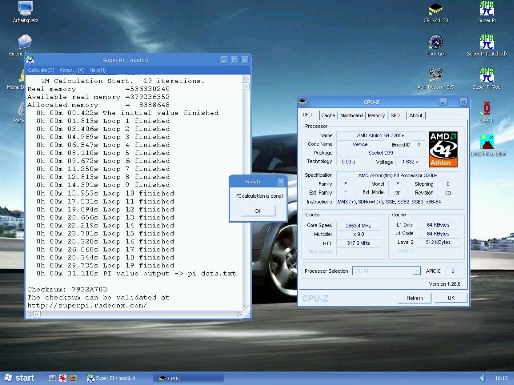The image size is (514, 385).
Task: Launch the Super Pi Mod desktop shortcut
Action: coord(487,79)
